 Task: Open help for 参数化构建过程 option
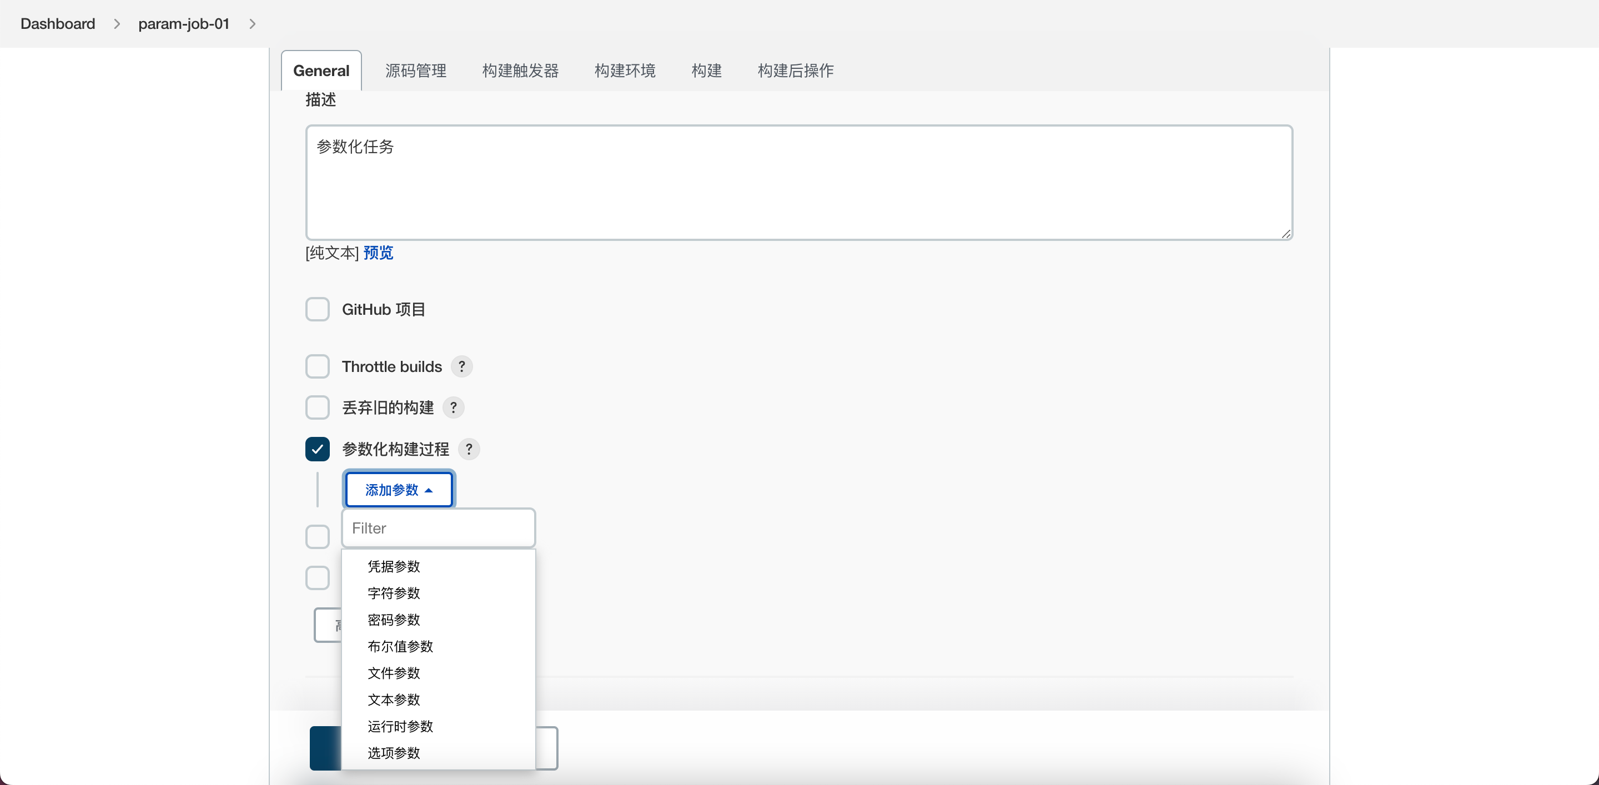coord(469,449)
